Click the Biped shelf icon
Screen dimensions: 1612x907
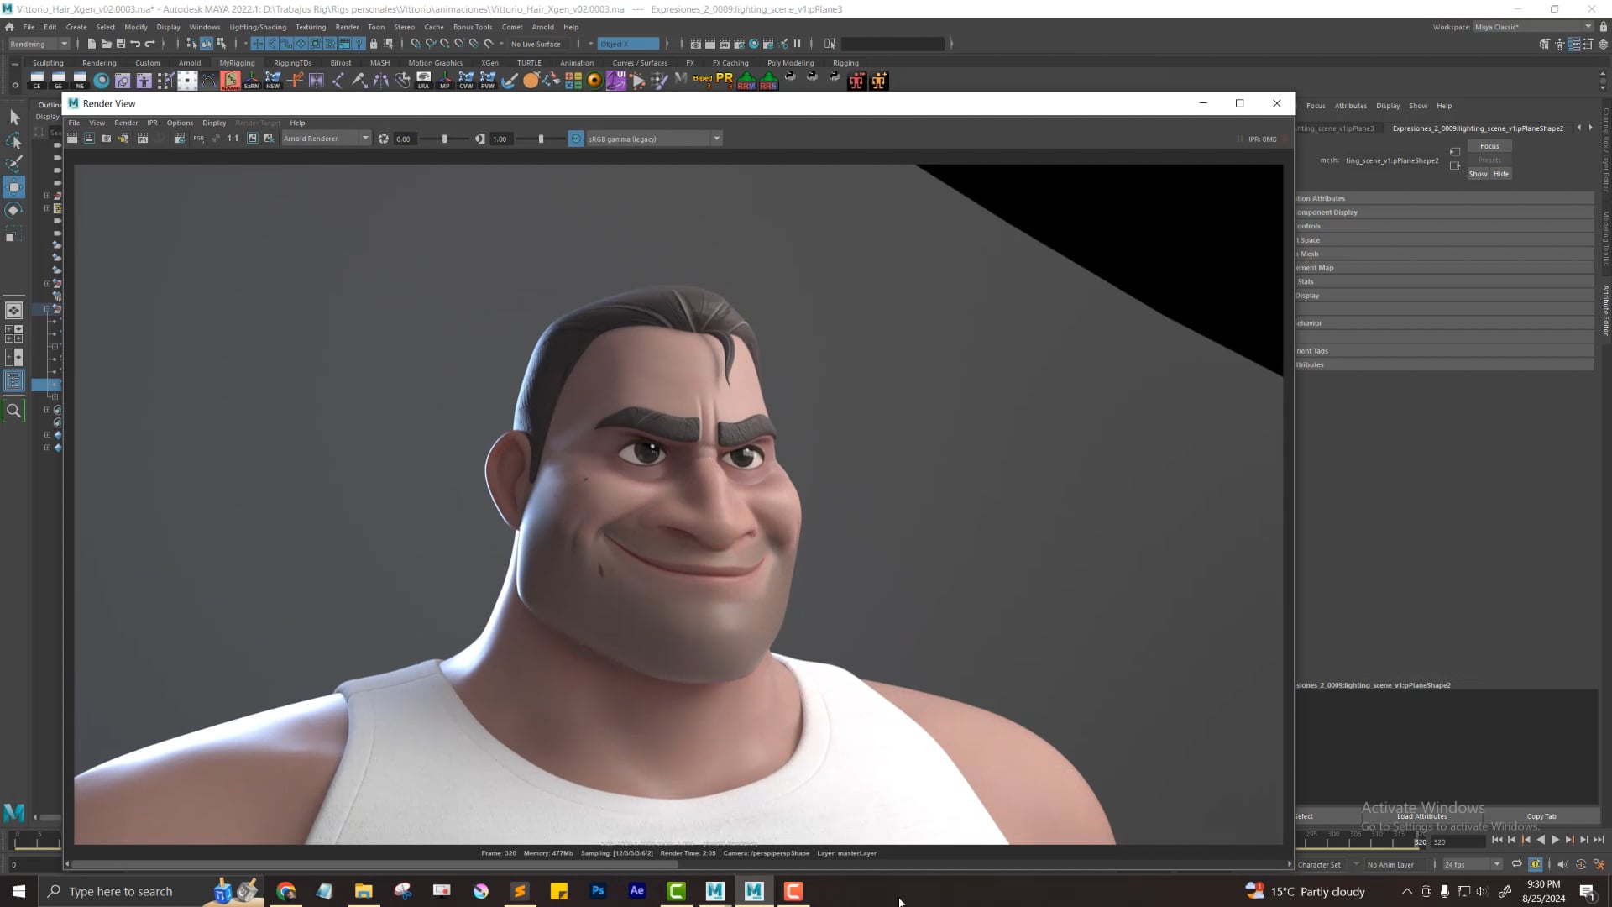click(x=704, y=80)
